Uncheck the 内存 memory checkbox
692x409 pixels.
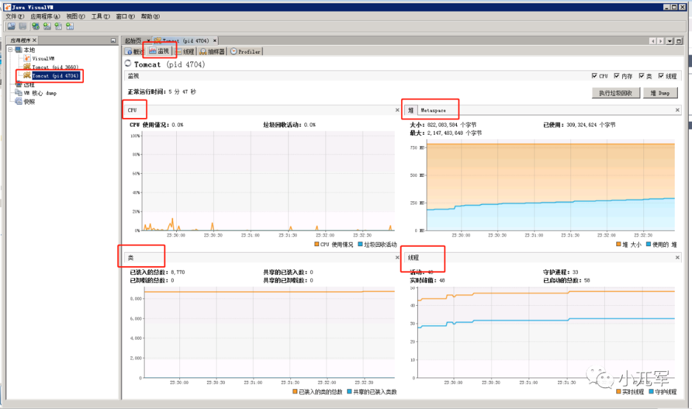tap(616, 76)
